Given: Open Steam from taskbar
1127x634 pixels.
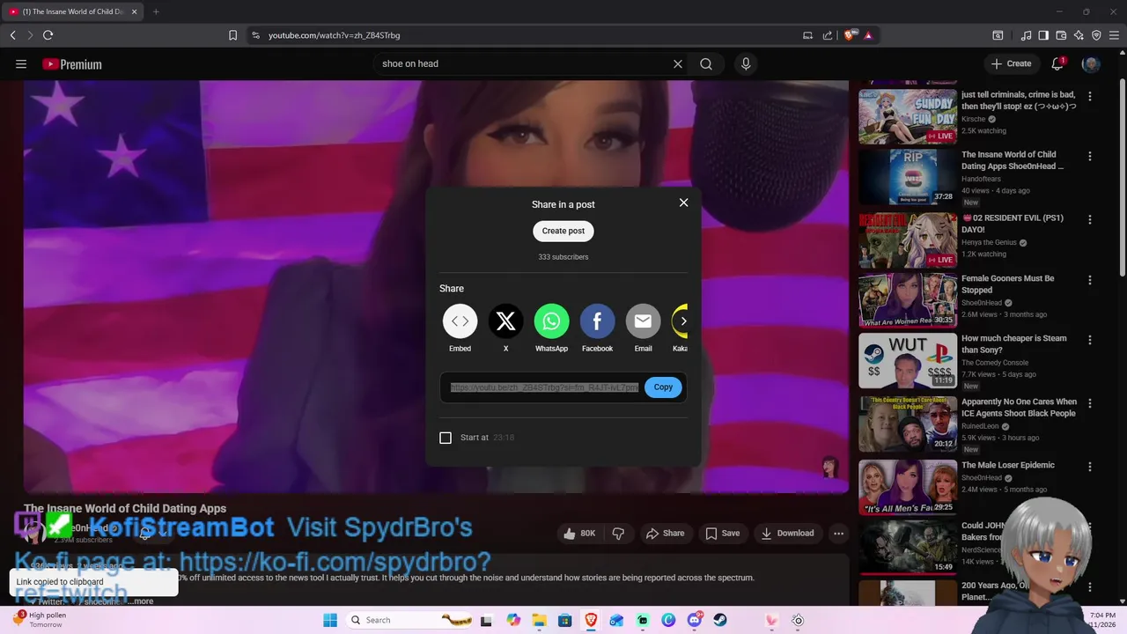Looking at the screenshot, I should tap(720, 620).
